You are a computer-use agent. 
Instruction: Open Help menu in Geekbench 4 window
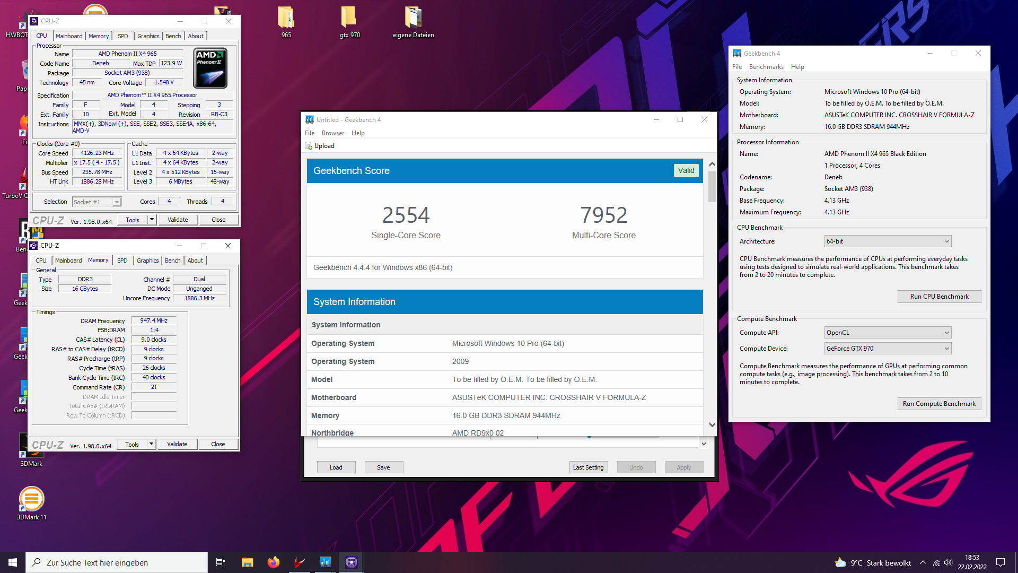[x=797, y=67]
